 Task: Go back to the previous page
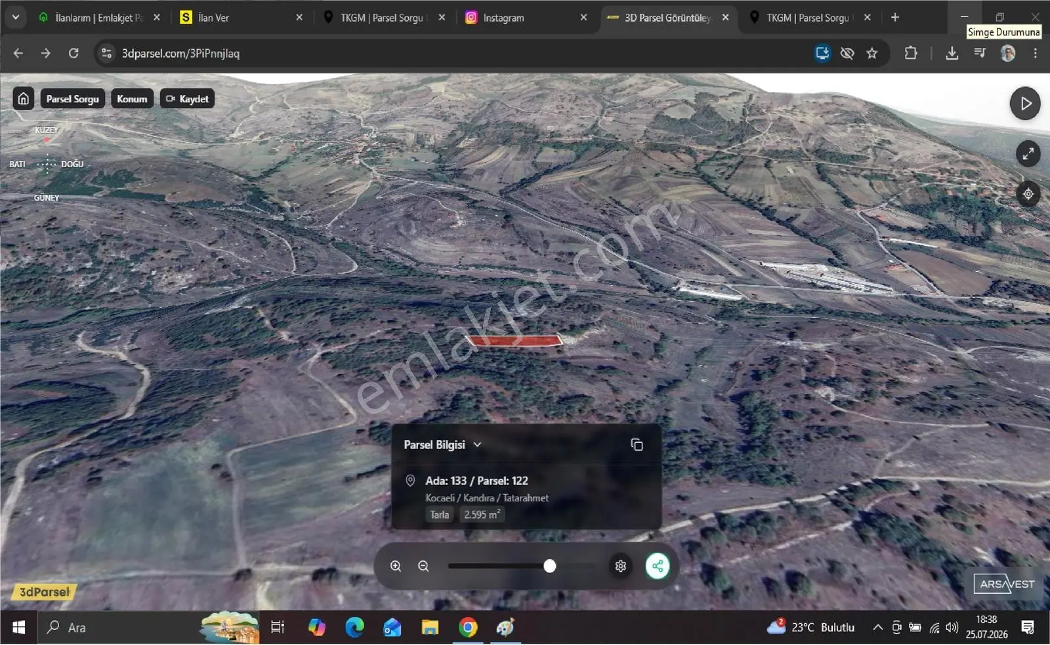click(x=18, y=53)
